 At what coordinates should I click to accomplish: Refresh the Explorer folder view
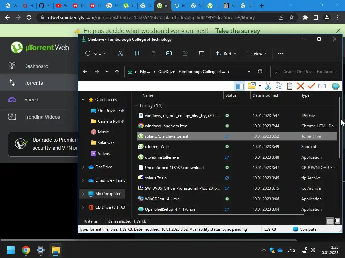(x=260, y=71)
